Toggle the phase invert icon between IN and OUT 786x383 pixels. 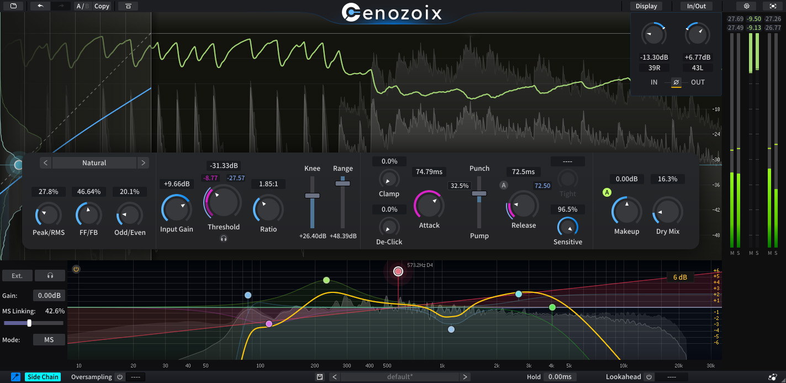[x=676, y=82]
